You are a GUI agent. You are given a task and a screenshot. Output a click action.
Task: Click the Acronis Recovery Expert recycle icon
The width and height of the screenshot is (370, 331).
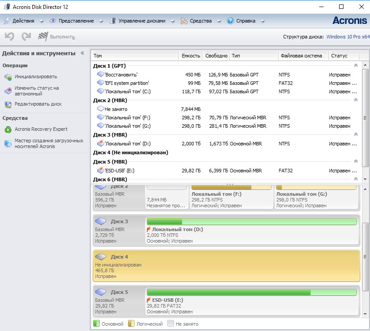tap(8, 129)
